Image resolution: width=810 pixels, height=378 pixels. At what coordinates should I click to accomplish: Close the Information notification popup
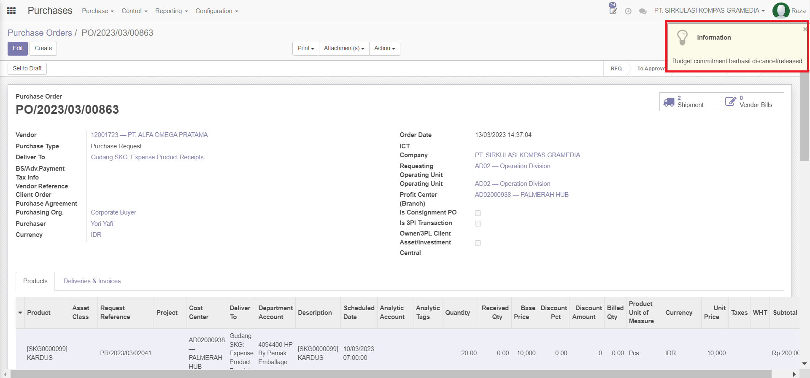click(805, 29)
